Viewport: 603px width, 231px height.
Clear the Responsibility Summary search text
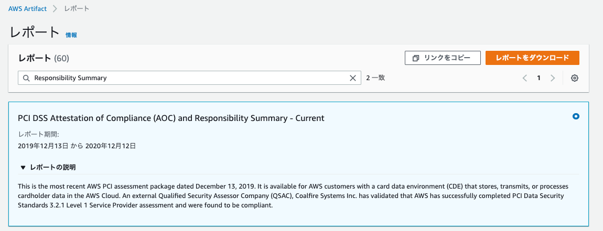pos(353,78)
